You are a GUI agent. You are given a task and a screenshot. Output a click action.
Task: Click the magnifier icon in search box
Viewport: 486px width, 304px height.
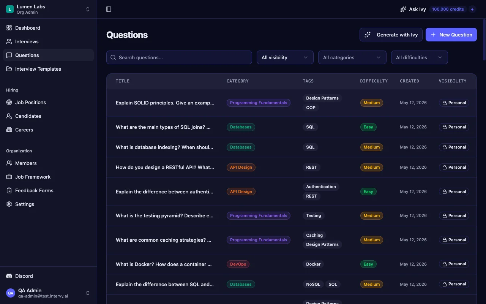[x=113, y=57]
